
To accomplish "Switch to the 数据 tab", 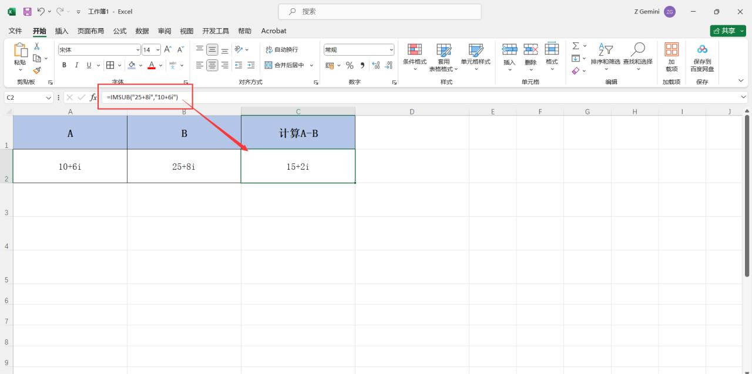I will 142,31.
